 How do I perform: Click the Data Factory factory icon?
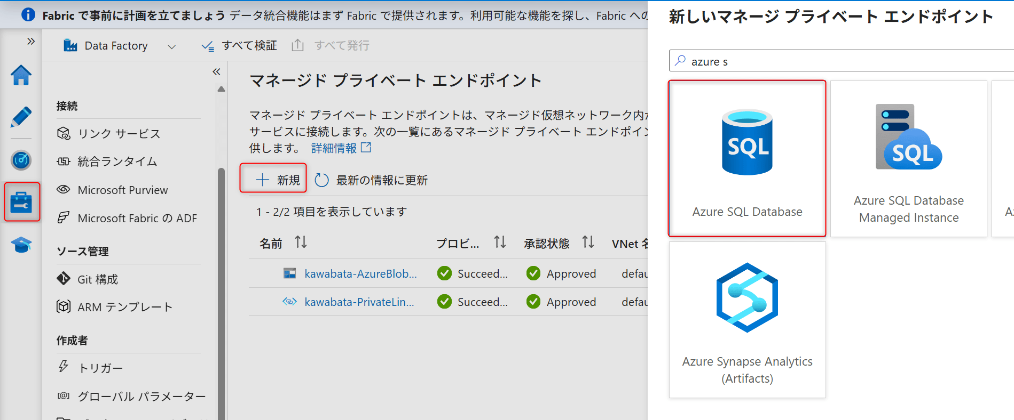tap(70, 45)
